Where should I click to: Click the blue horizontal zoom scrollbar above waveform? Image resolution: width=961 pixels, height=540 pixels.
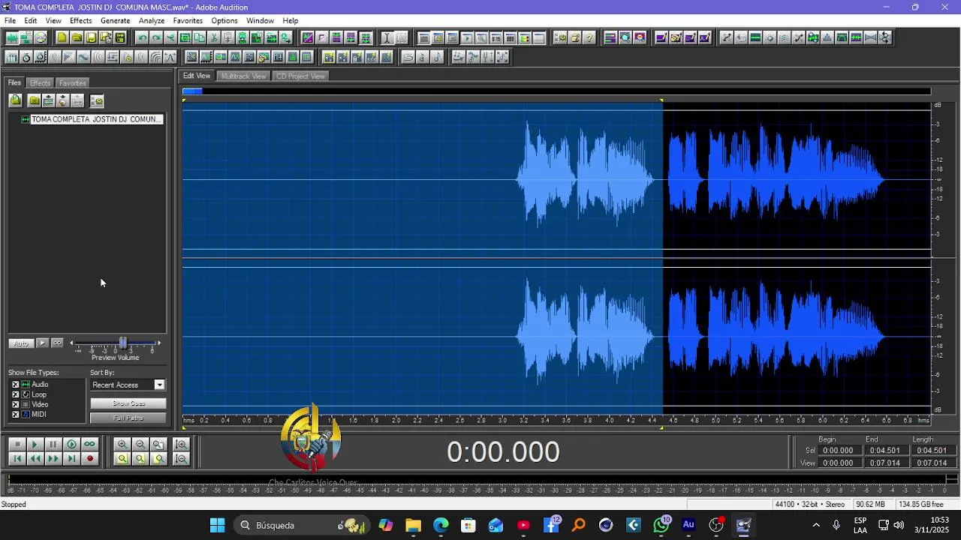click(x=192, y=91)
